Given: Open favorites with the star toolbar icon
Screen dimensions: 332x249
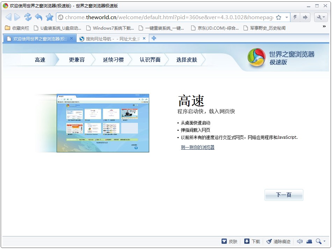Looking at the screenshot, I should [x=50, y=17].
